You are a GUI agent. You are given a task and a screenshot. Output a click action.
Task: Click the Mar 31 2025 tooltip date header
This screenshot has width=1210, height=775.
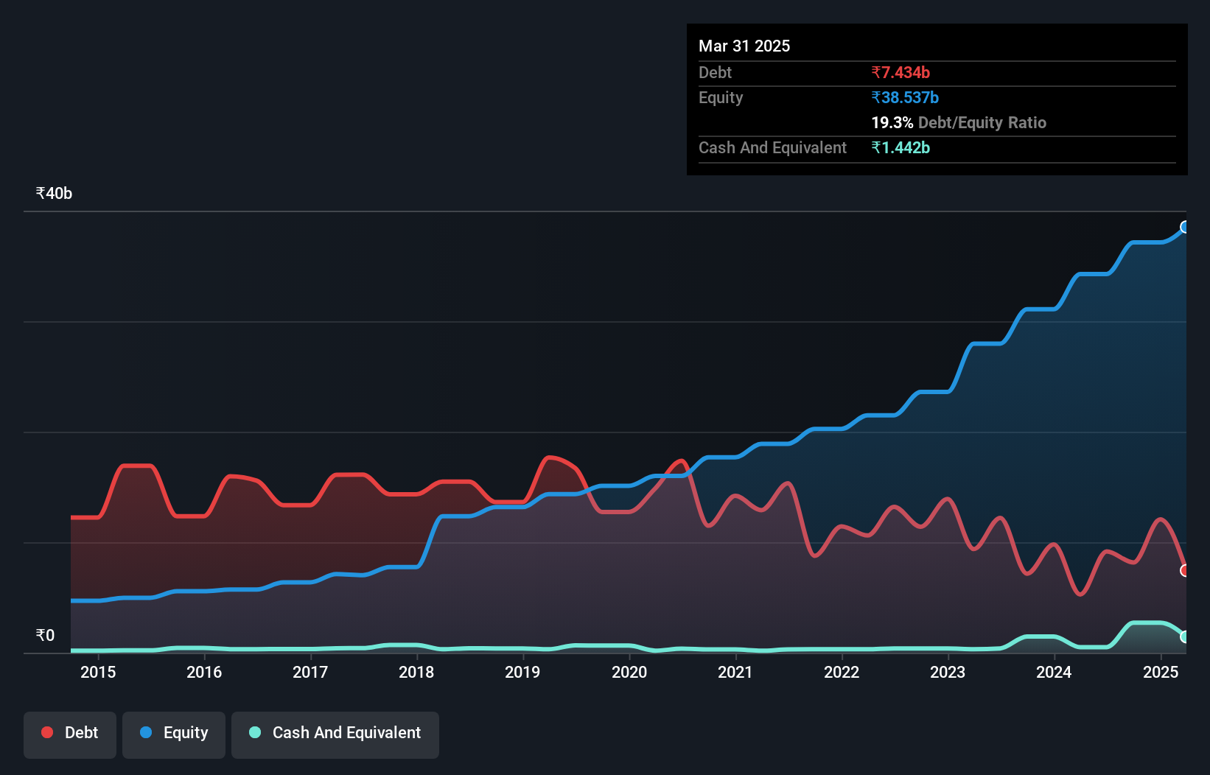(x=744, y=46)
